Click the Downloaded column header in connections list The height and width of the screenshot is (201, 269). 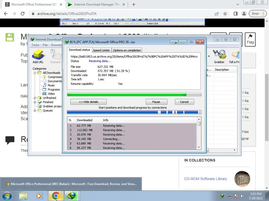click(88, 120)
